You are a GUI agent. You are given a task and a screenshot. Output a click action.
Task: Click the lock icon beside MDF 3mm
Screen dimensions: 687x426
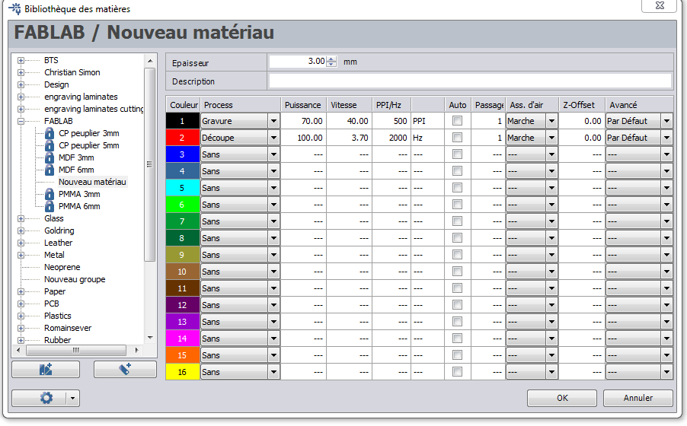pyautogui.click(x=50, y=157)
